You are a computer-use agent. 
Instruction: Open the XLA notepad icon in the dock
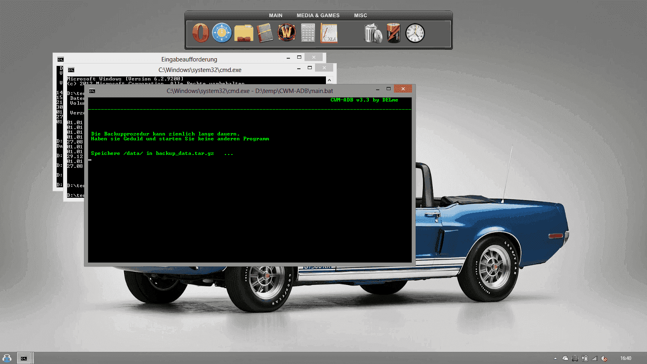pyautogui.click(x=329, y=33)
